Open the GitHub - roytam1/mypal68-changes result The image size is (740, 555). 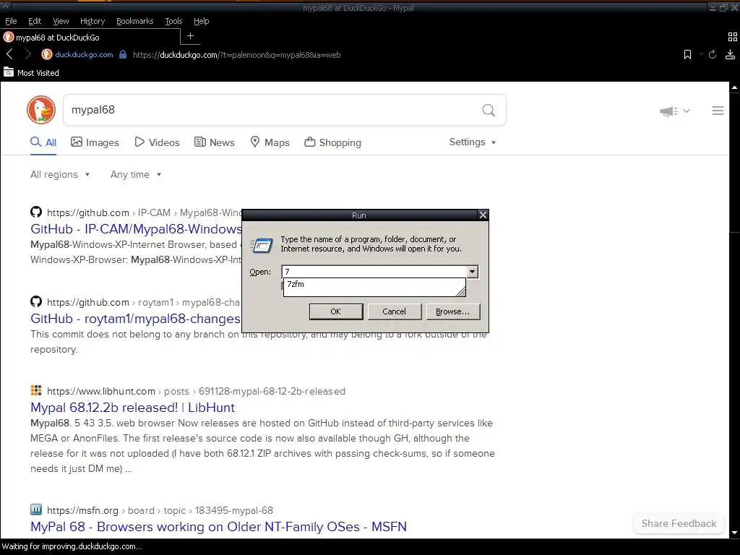tap(135, 319)
